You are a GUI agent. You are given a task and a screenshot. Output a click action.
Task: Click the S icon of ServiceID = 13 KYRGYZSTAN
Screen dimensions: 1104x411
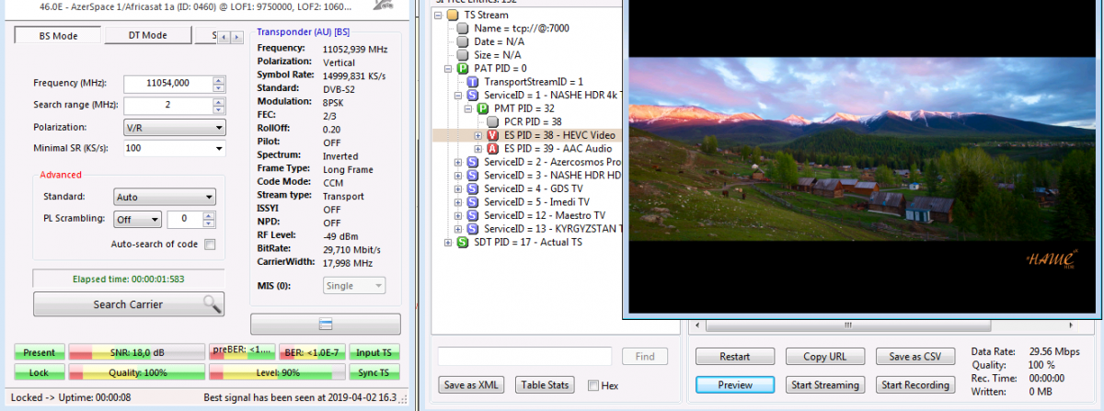tap(473, 229)
